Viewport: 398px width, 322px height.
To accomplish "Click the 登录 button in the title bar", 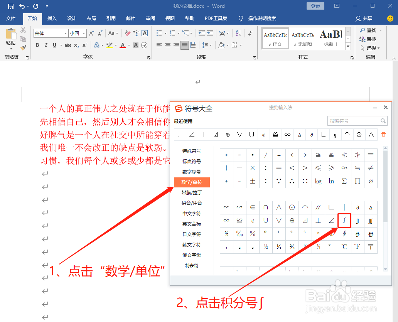I will tap(315, 6).
